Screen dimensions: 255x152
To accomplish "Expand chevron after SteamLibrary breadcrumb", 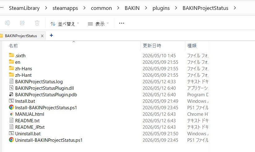I will [46, 8].
